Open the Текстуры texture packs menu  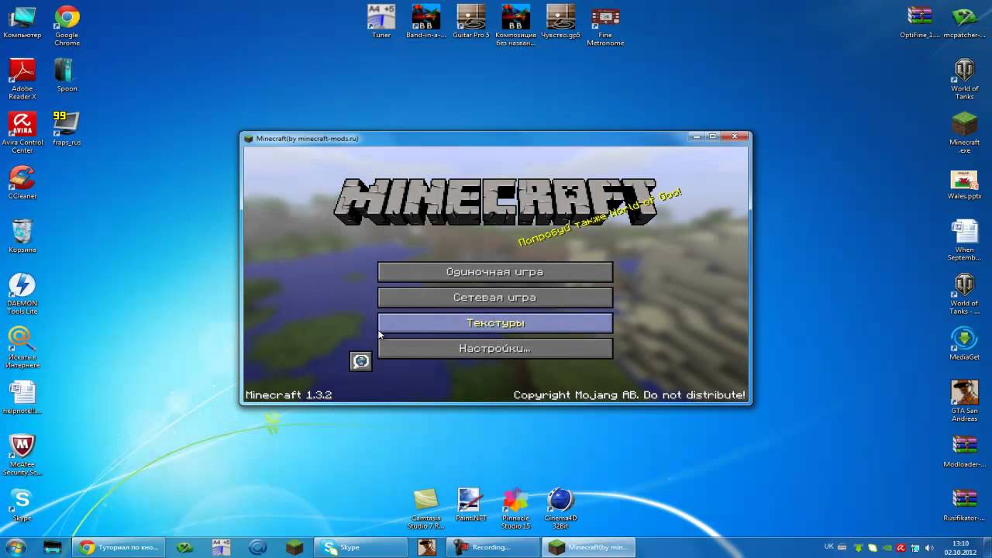coord(495,323)
